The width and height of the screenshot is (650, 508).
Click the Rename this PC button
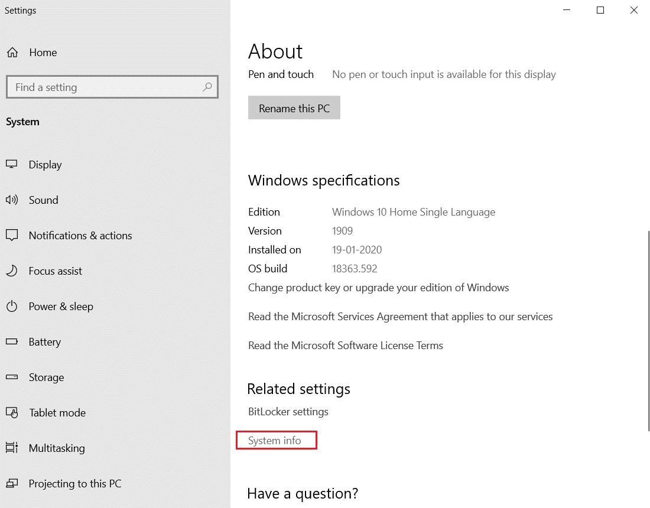tap(294, 108)
